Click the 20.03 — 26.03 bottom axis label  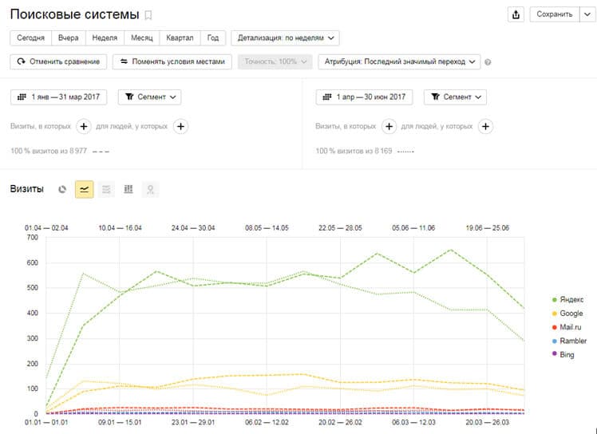[x=488, y=422]
